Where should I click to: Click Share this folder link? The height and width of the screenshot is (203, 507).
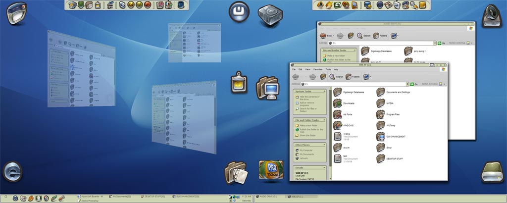pos(305,136)
